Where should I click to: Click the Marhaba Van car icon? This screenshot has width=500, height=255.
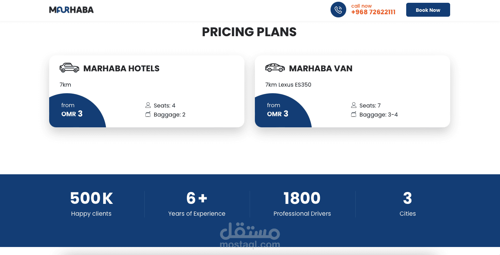[275, 68]
